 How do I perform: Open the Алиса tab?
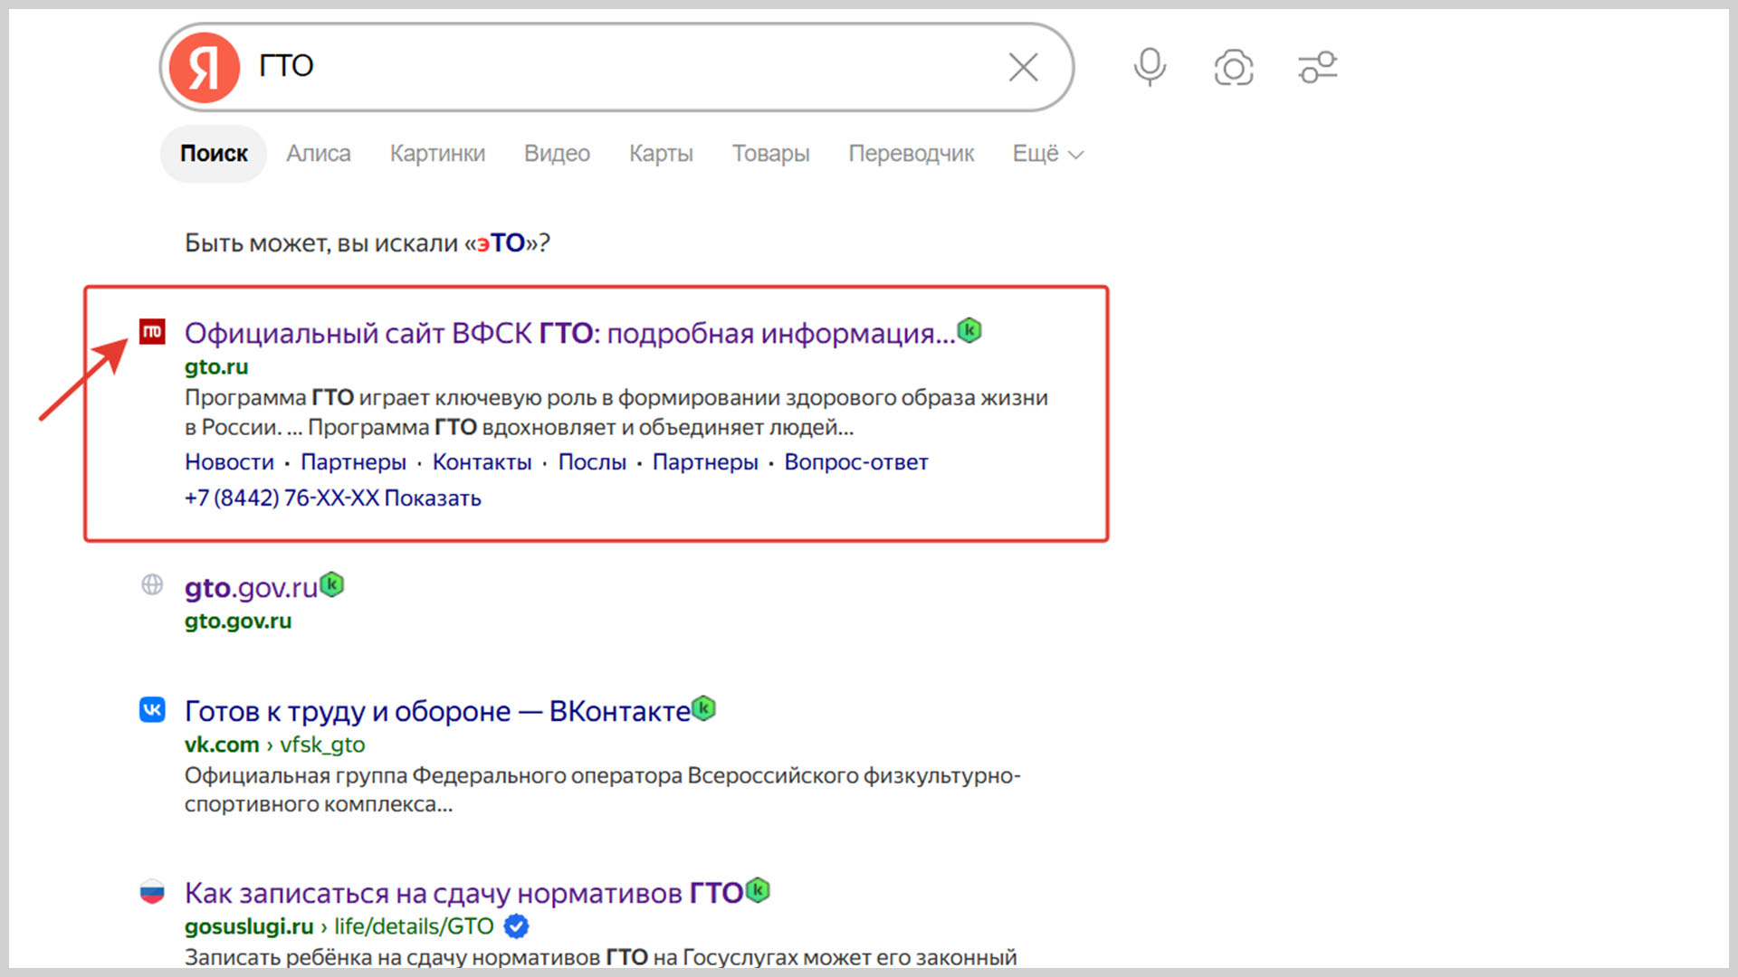tap(319, 154)
